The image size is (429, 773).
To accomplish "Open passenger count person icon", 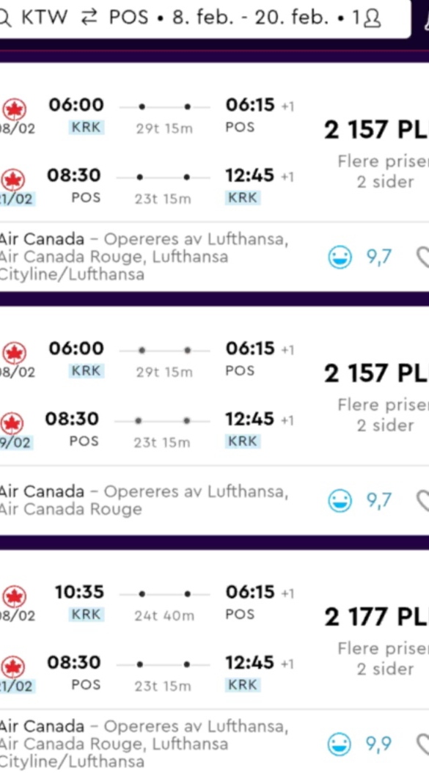I will [x=371, y=18].
